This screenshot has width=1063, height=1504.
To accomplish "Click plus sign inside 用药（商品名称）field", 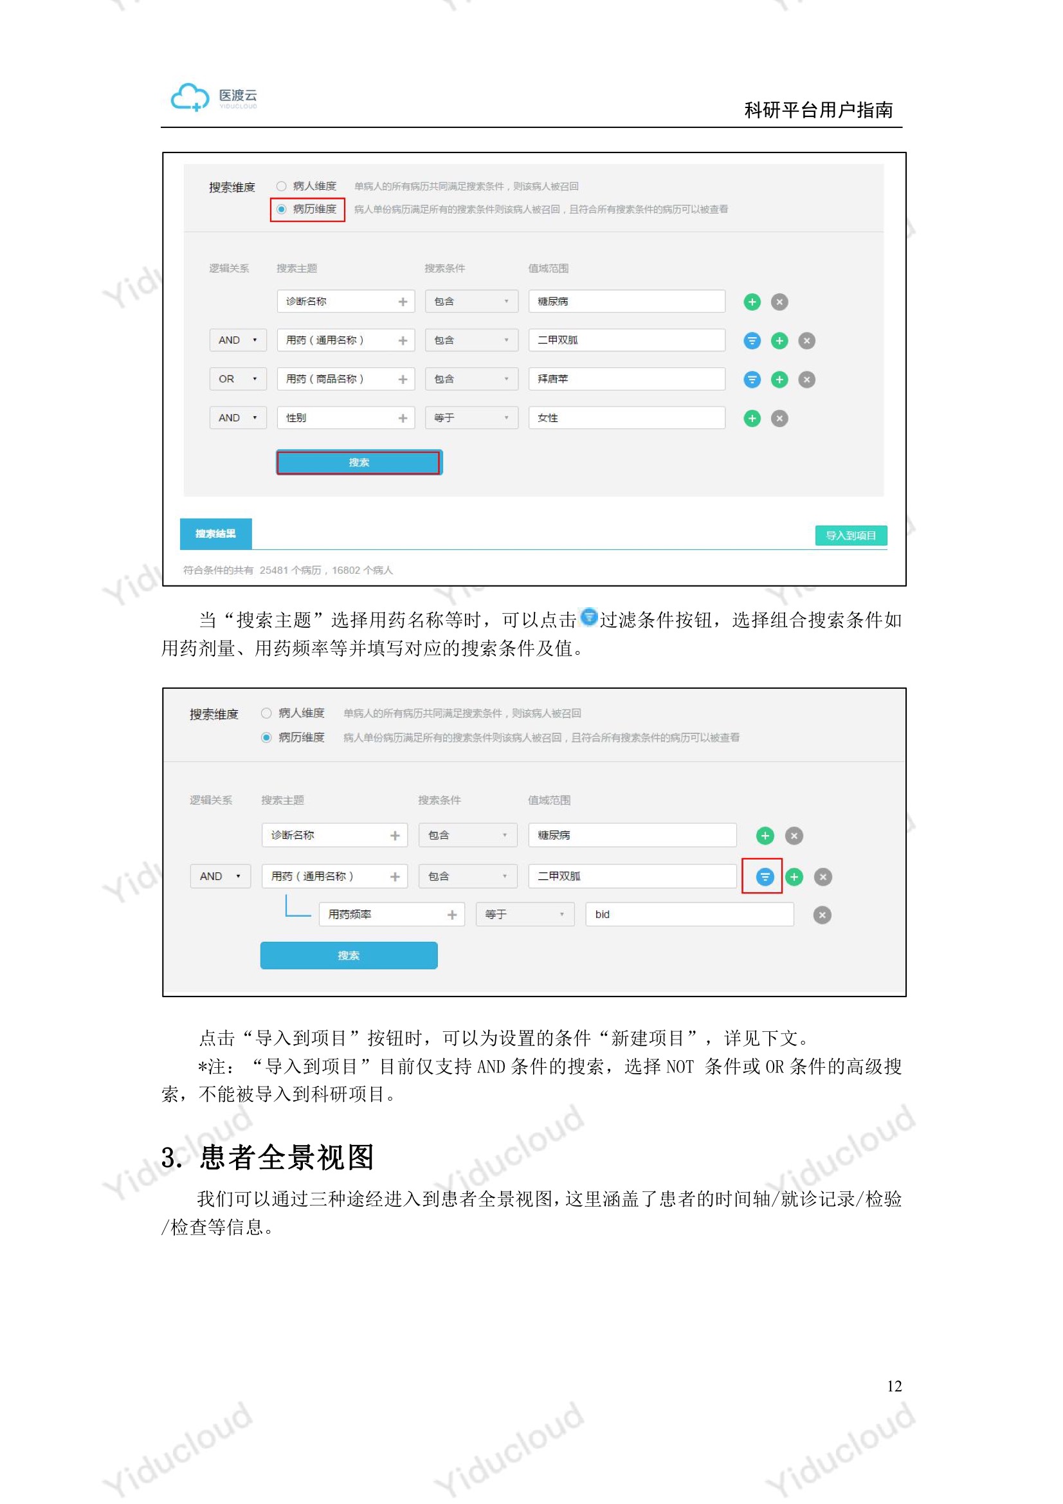I will (403, 380).
